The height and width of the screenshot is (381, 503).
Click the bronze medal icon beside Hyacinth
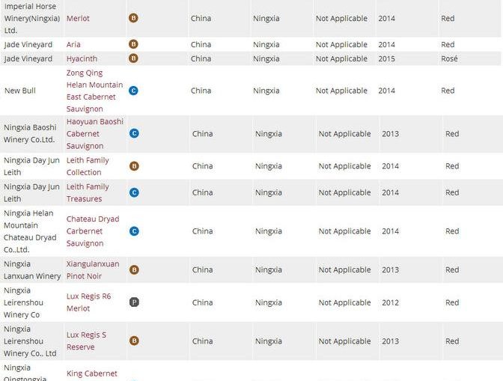point(134,58)
